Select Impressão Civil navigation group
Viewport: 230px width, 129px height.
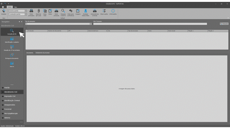10,96
